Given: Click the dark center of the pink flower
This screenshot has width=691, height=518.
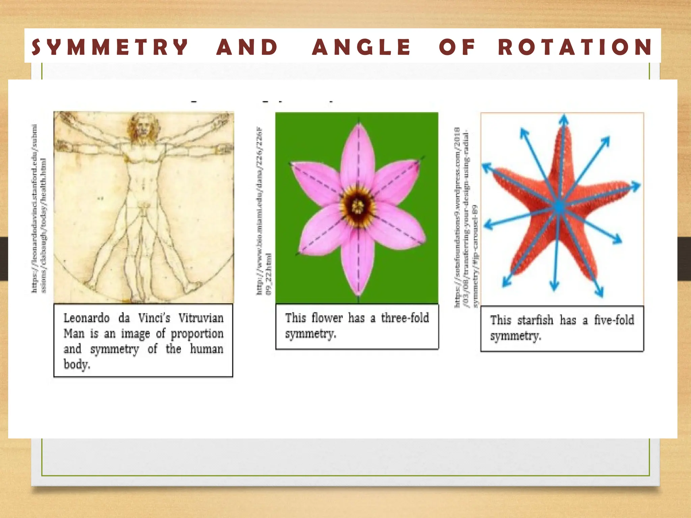Looking at the screenshot, I should click(358, 206).
